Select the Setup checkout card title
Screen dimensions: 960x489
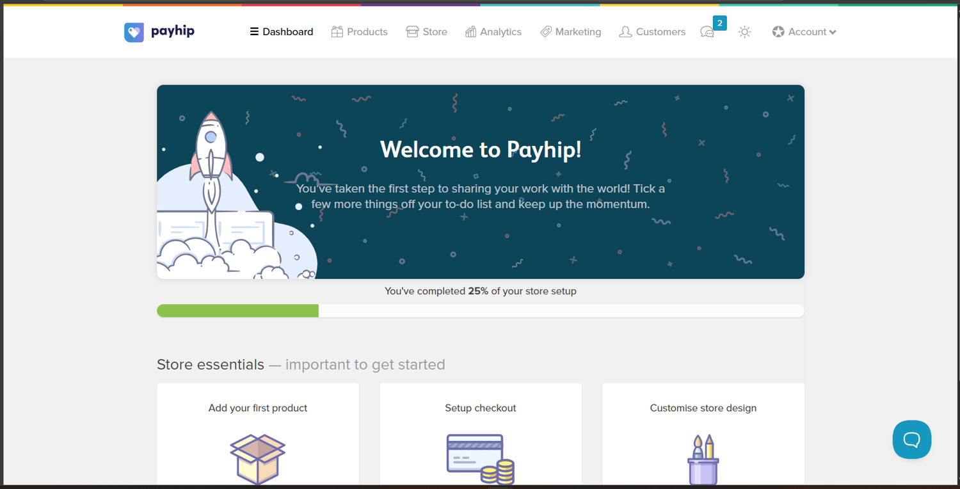click(x=481, y=408)
